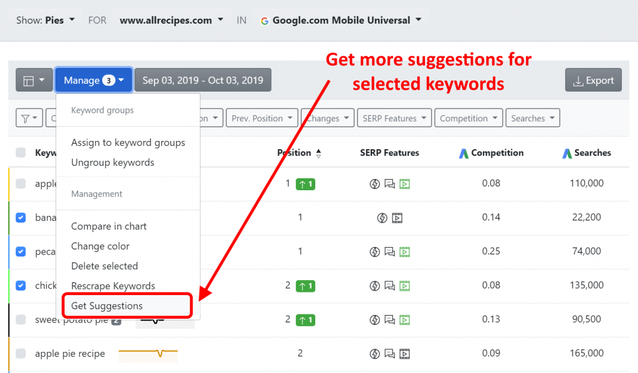The width and height of the screenshot is (638, 373).
Task: Check the apple pie recipe row checkbox
Action: pyautogui.click(x=21, y=354)
